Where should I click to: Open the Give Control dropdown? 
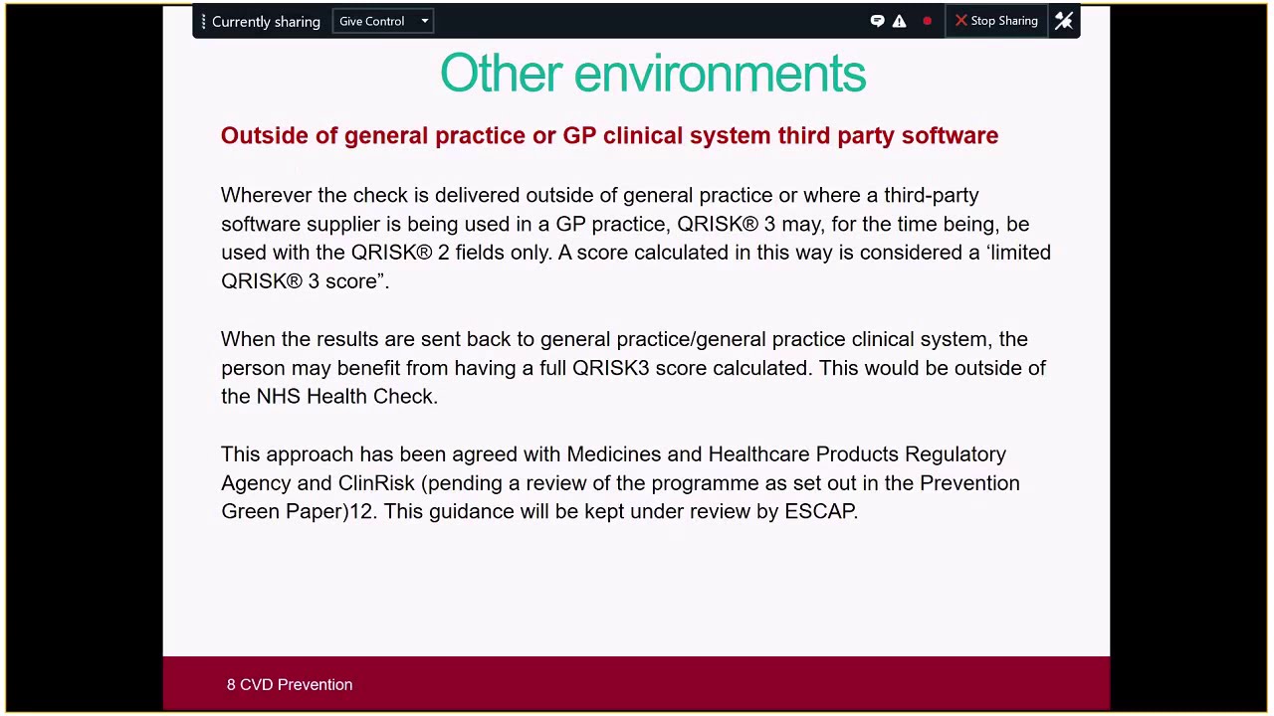click(x=383, y=21)
